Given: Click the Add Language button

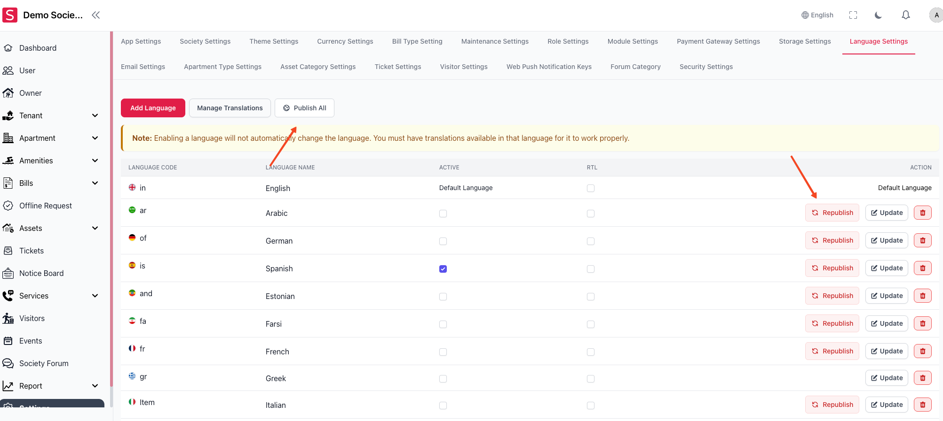Looking at the screenshot, I should [x=153, y=108].
